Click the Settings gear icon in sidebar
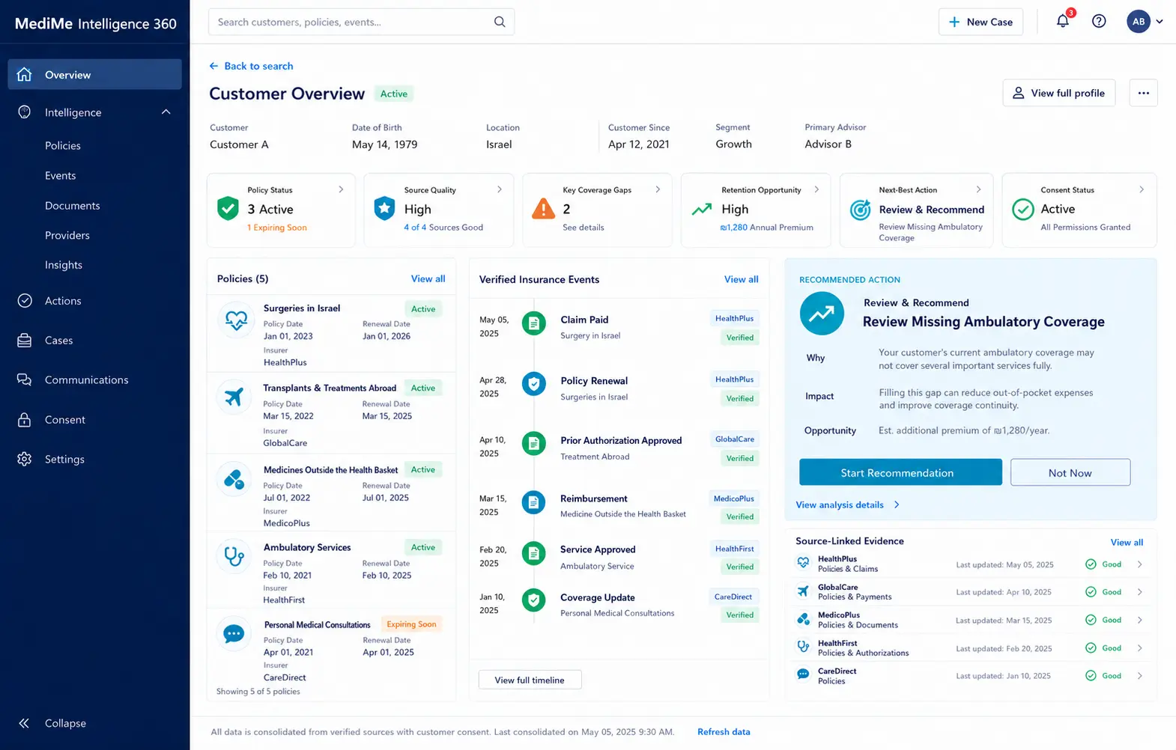1176x750 pixels. [x=25, y=459]
